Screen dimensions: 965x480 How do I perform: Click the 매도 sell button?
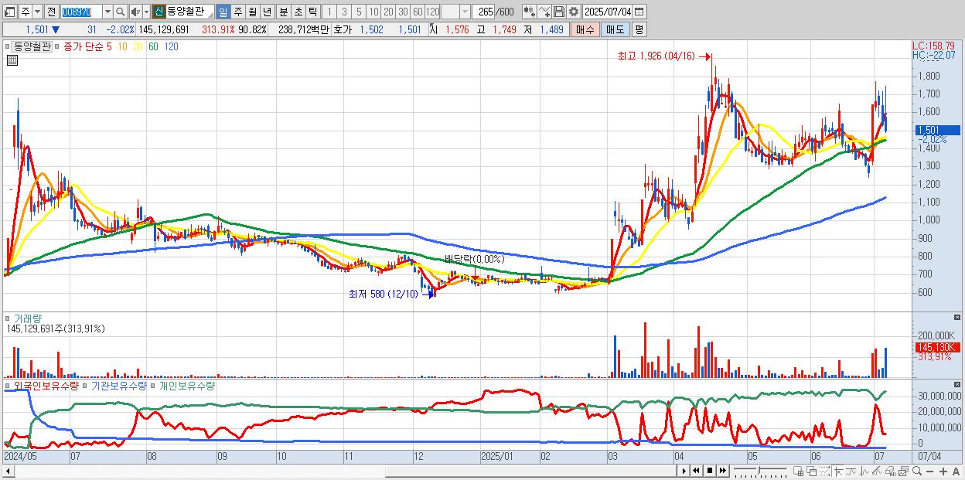point(615,29)
